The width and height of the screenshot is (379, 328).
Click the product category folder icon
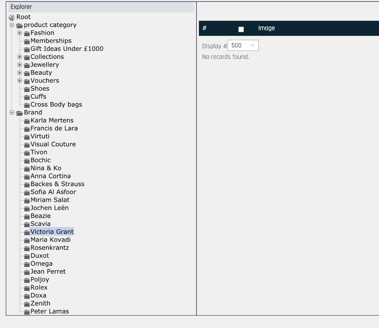[20, 26]
